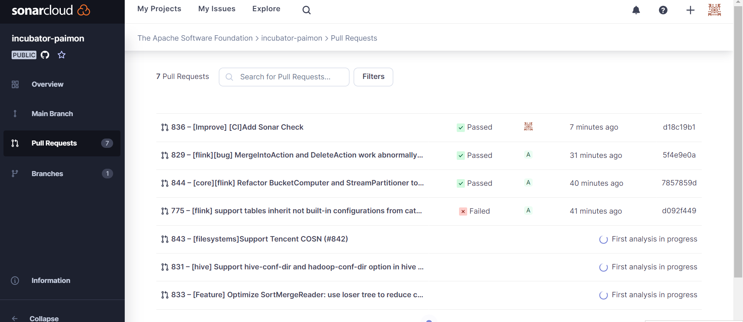Click the commit hash 5f4e9e0a
This screenshot has height=322, width=743.
[679, 155]
